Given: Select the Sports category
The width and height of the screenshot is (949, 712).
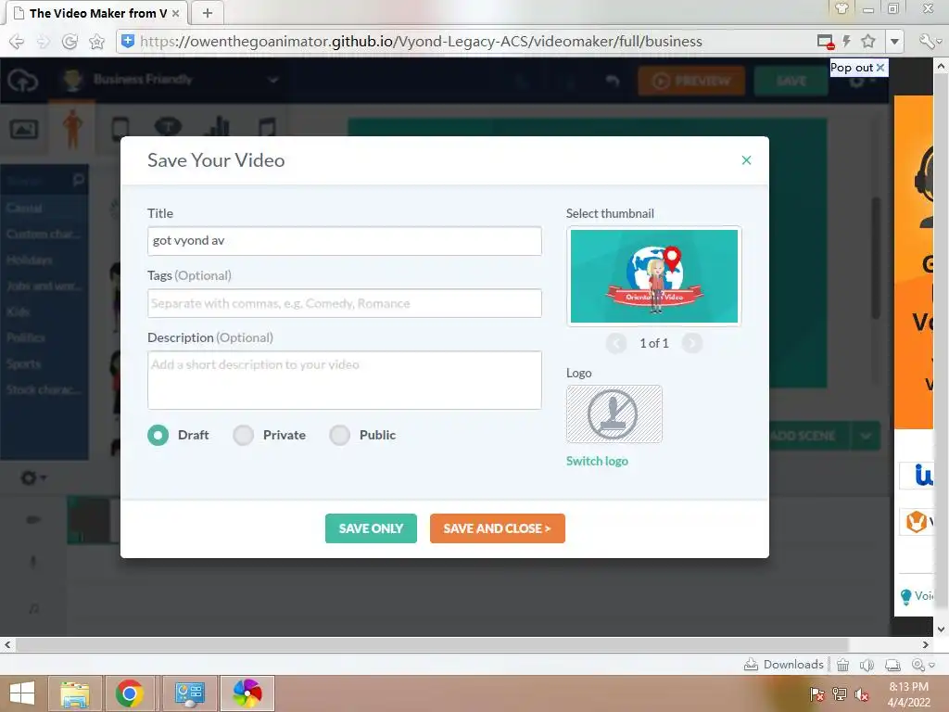Looking at the screenshot, I should 44,363.
